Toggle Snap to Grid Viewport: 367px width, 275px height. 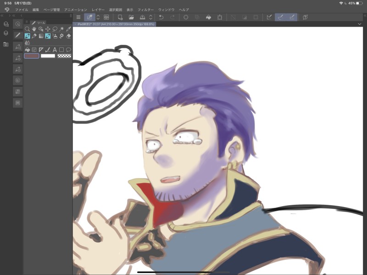pyautogui.click(x=292, y=17)
